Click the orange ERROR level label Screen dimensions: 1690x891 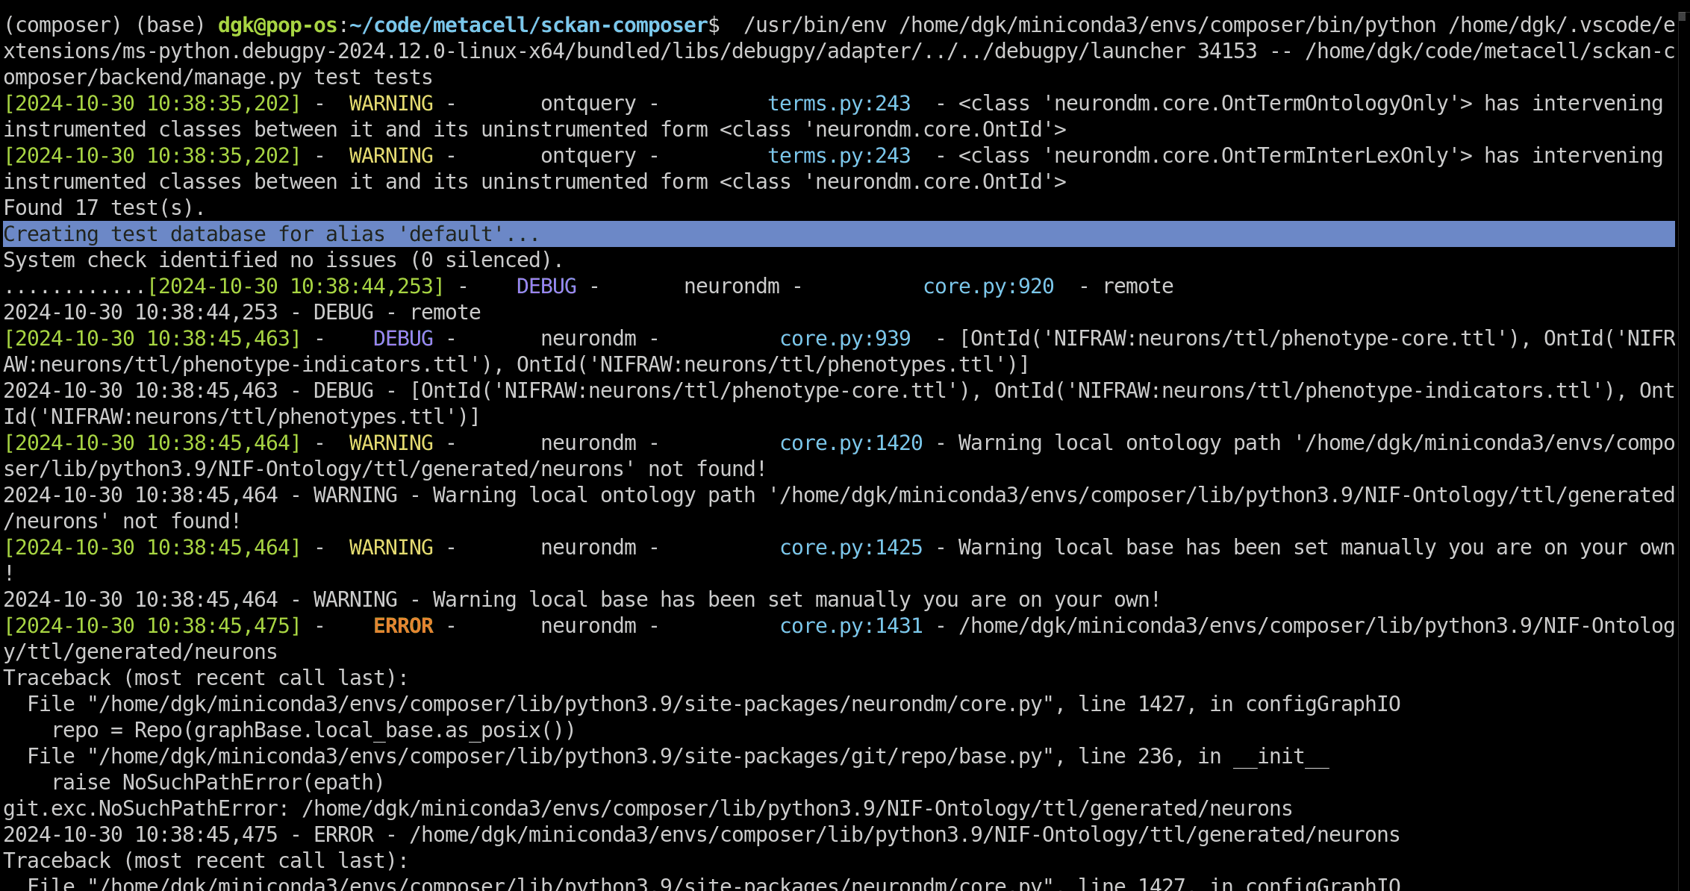tap(403, 626)
